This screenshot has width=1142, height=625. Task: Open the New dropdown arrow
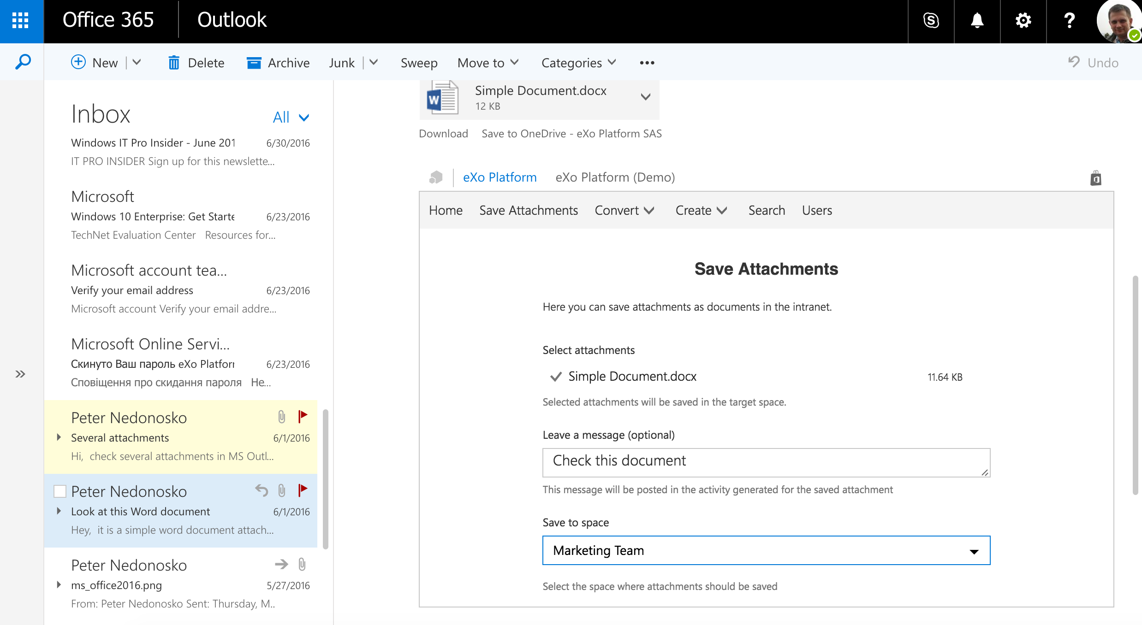coord(137,62)
